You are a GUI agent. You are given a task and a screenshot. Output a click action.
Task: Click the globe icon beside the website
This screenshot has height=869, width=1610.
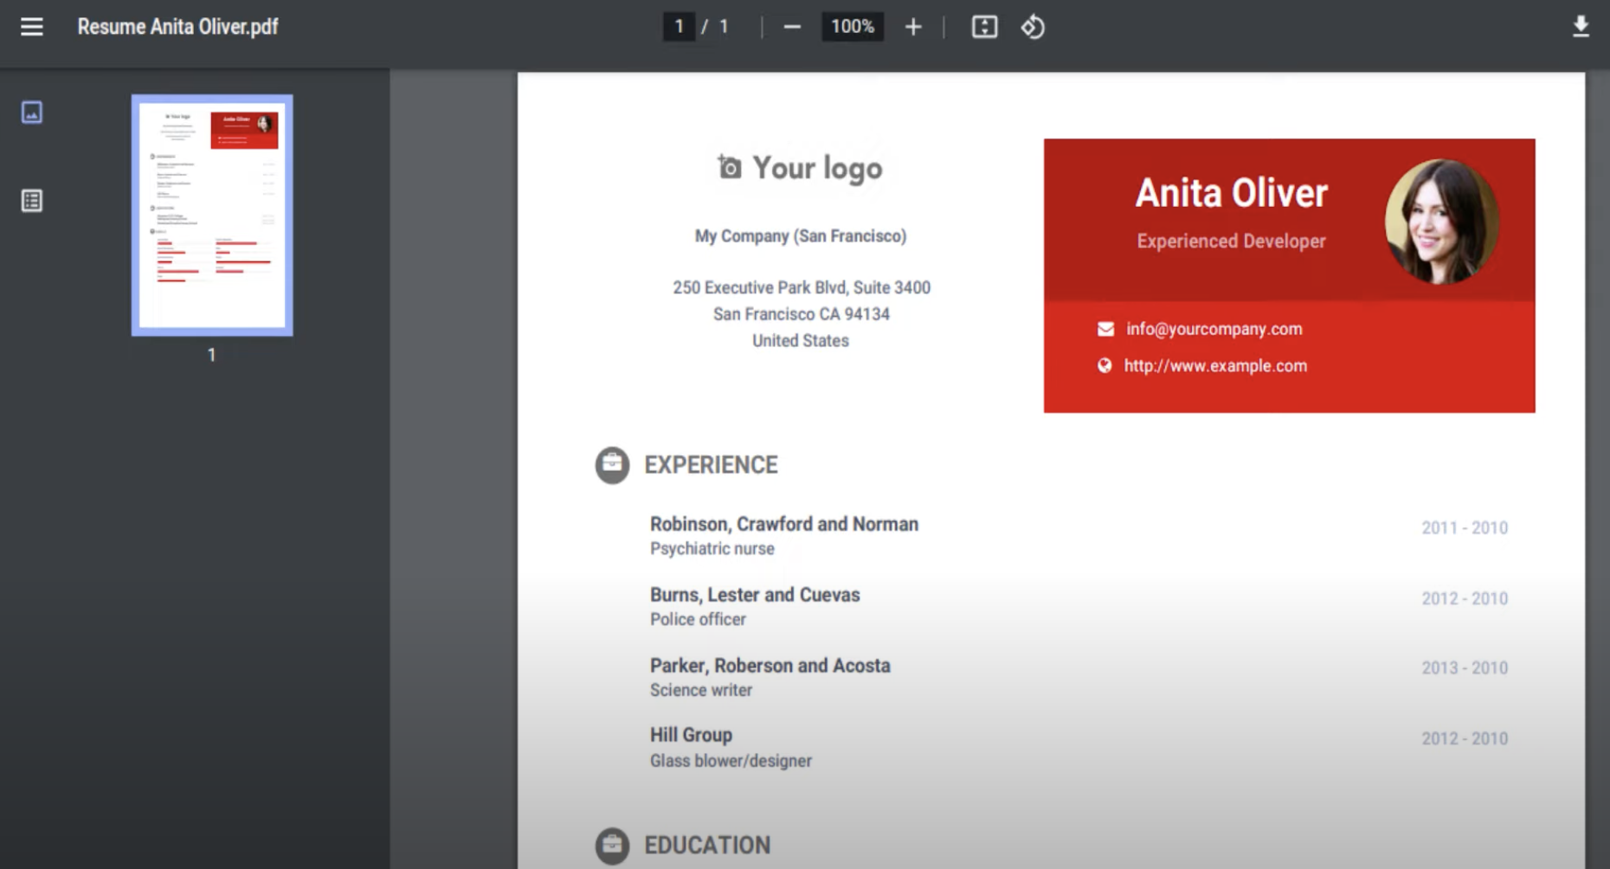coord(1104,366)
